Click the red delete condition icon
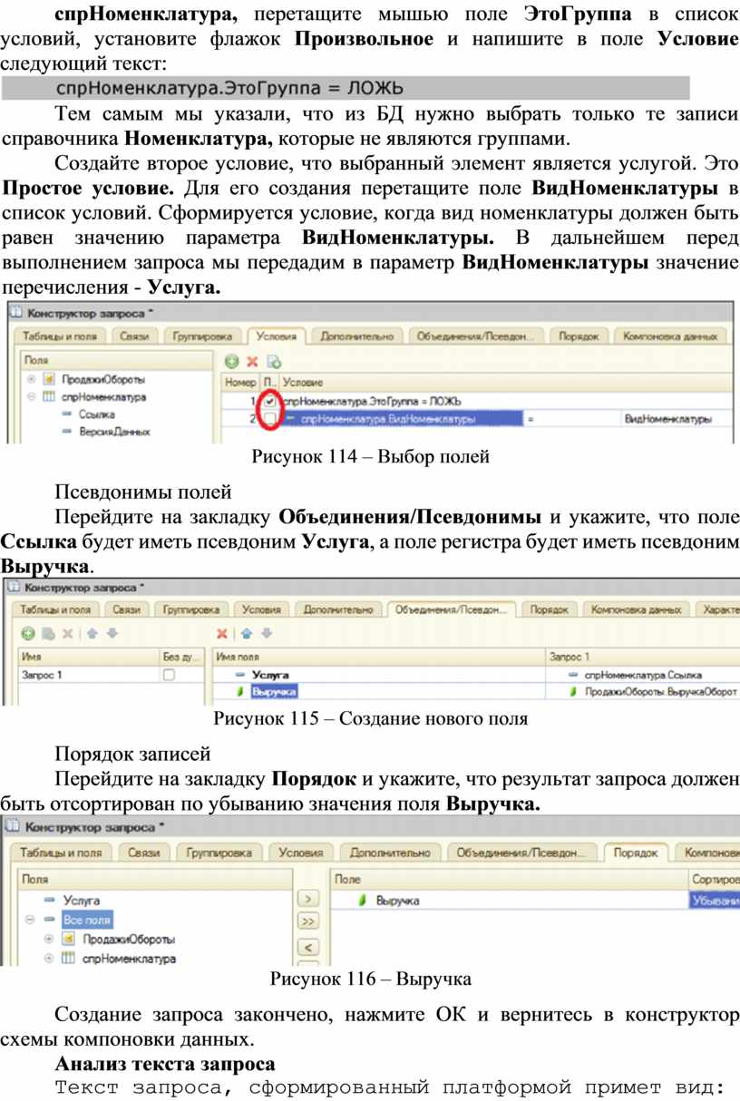This screenshot has width=740, height=1101. pyautogui.click(x=253, y=361)
